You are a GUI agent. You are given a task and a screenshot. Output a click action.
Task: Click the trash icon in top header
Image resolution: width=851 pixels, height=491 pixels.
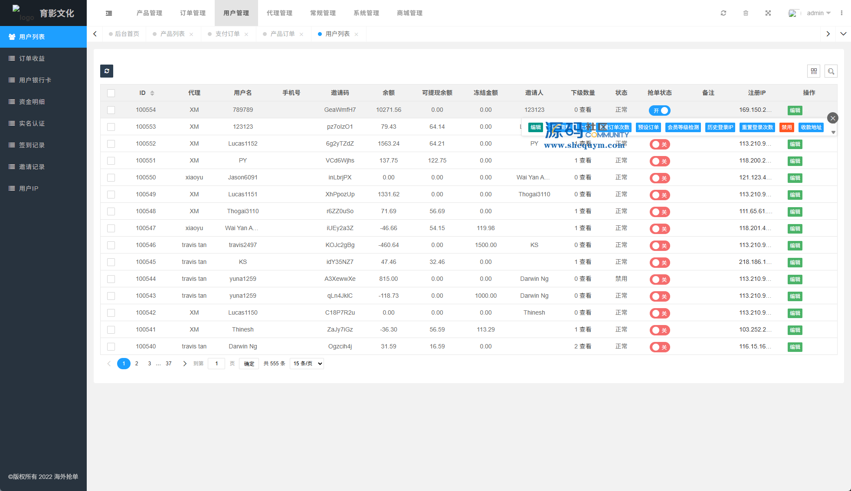coord(746,13)
